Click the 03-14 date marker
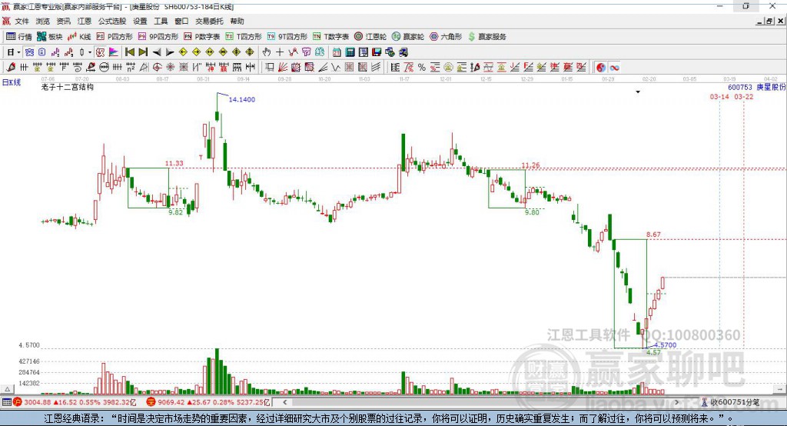 719,96
